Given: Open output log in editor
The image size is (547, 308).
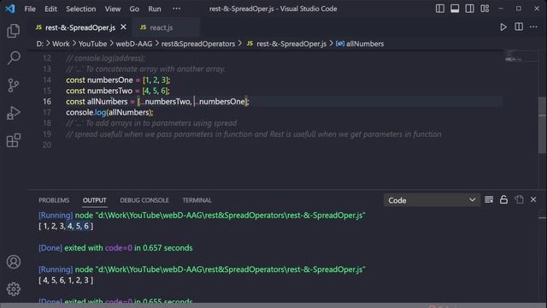Looking at the screenshot, I should (x=519, y=199).
